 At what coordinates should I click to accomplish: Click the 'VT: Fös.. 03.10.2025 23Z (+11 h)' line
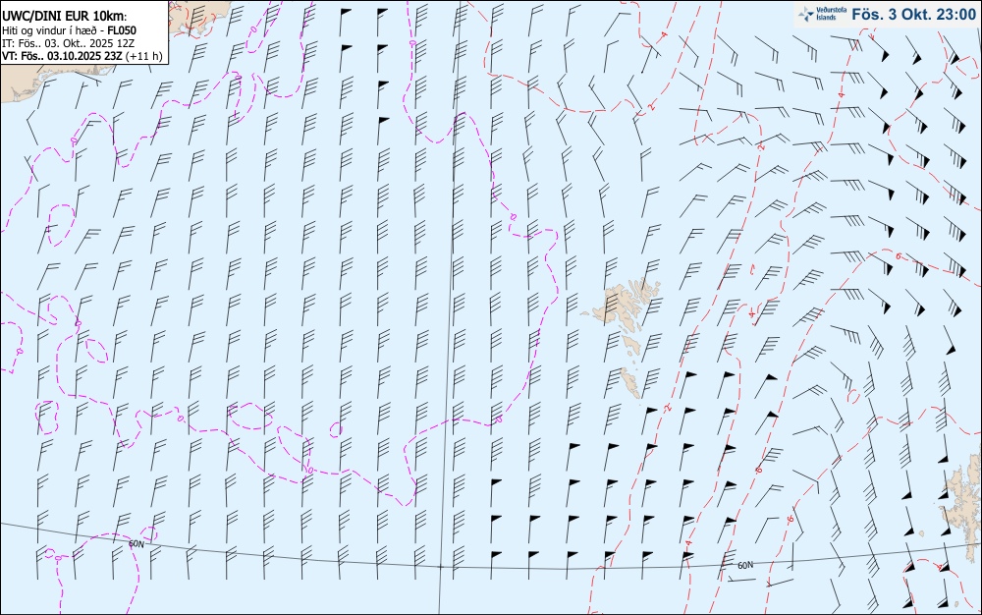[x=82, y=56]
